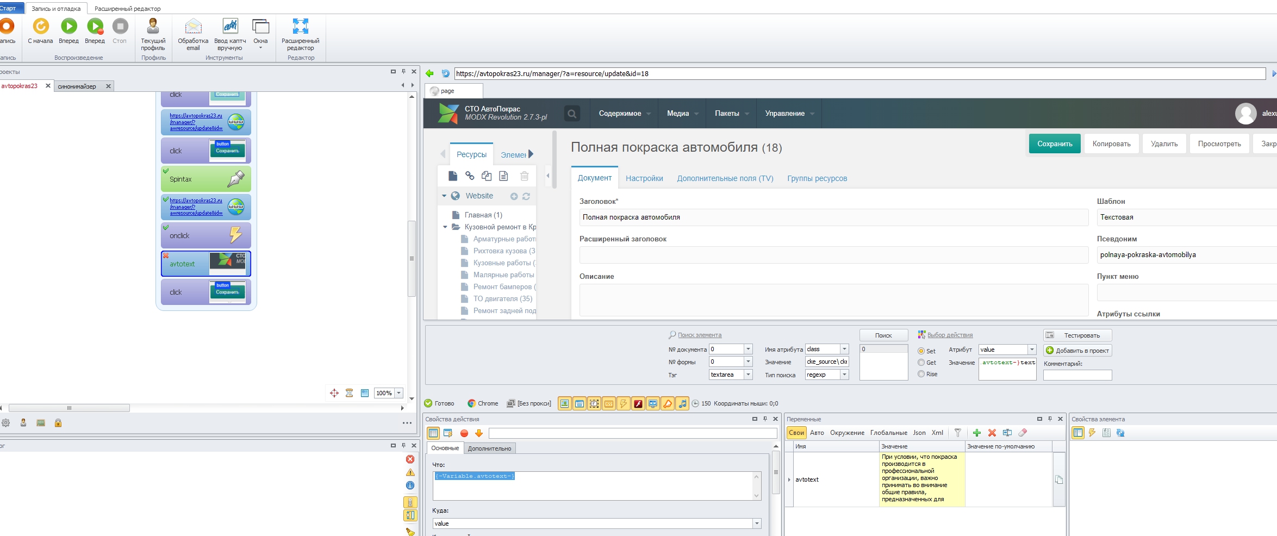Open the 'Тип поиска' regexp dropdown
The width and height of the screenshot is (1277, 536).
[x=844, y=375]
